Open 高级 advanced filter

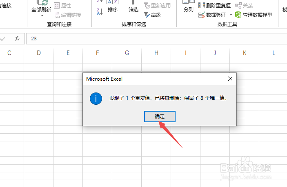click(x=152, y=15)
